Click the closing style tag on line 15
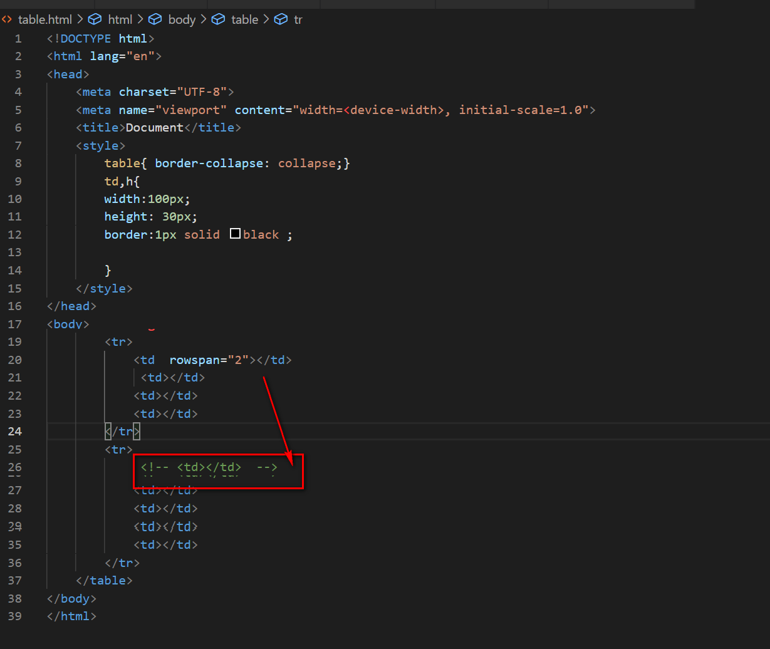This screenshot has width=770, height=649. coord(104,288)
